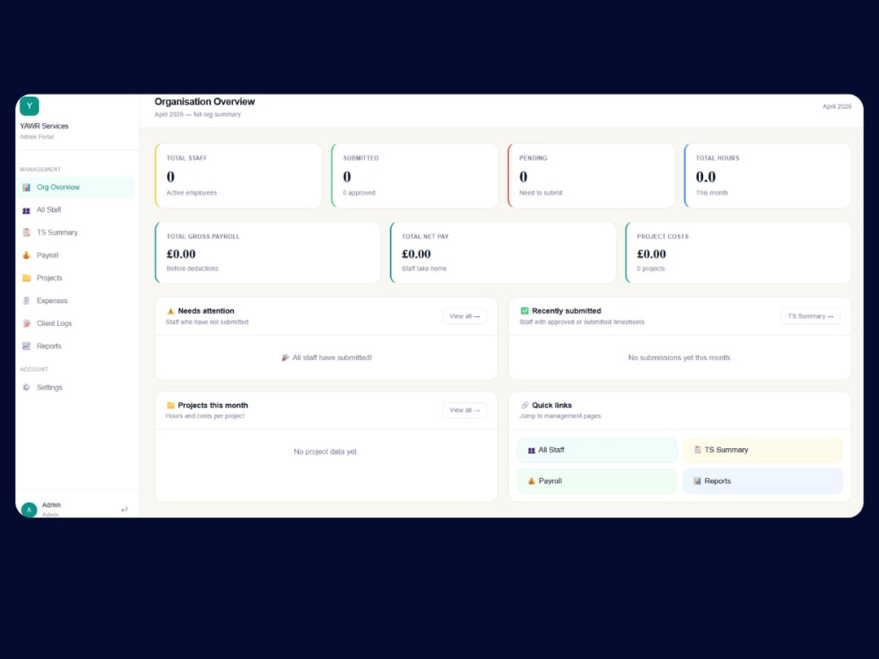Click the All Staff people icon in sidebar
879x659 pixels.
pyautogui.click(x=26, y=210)
